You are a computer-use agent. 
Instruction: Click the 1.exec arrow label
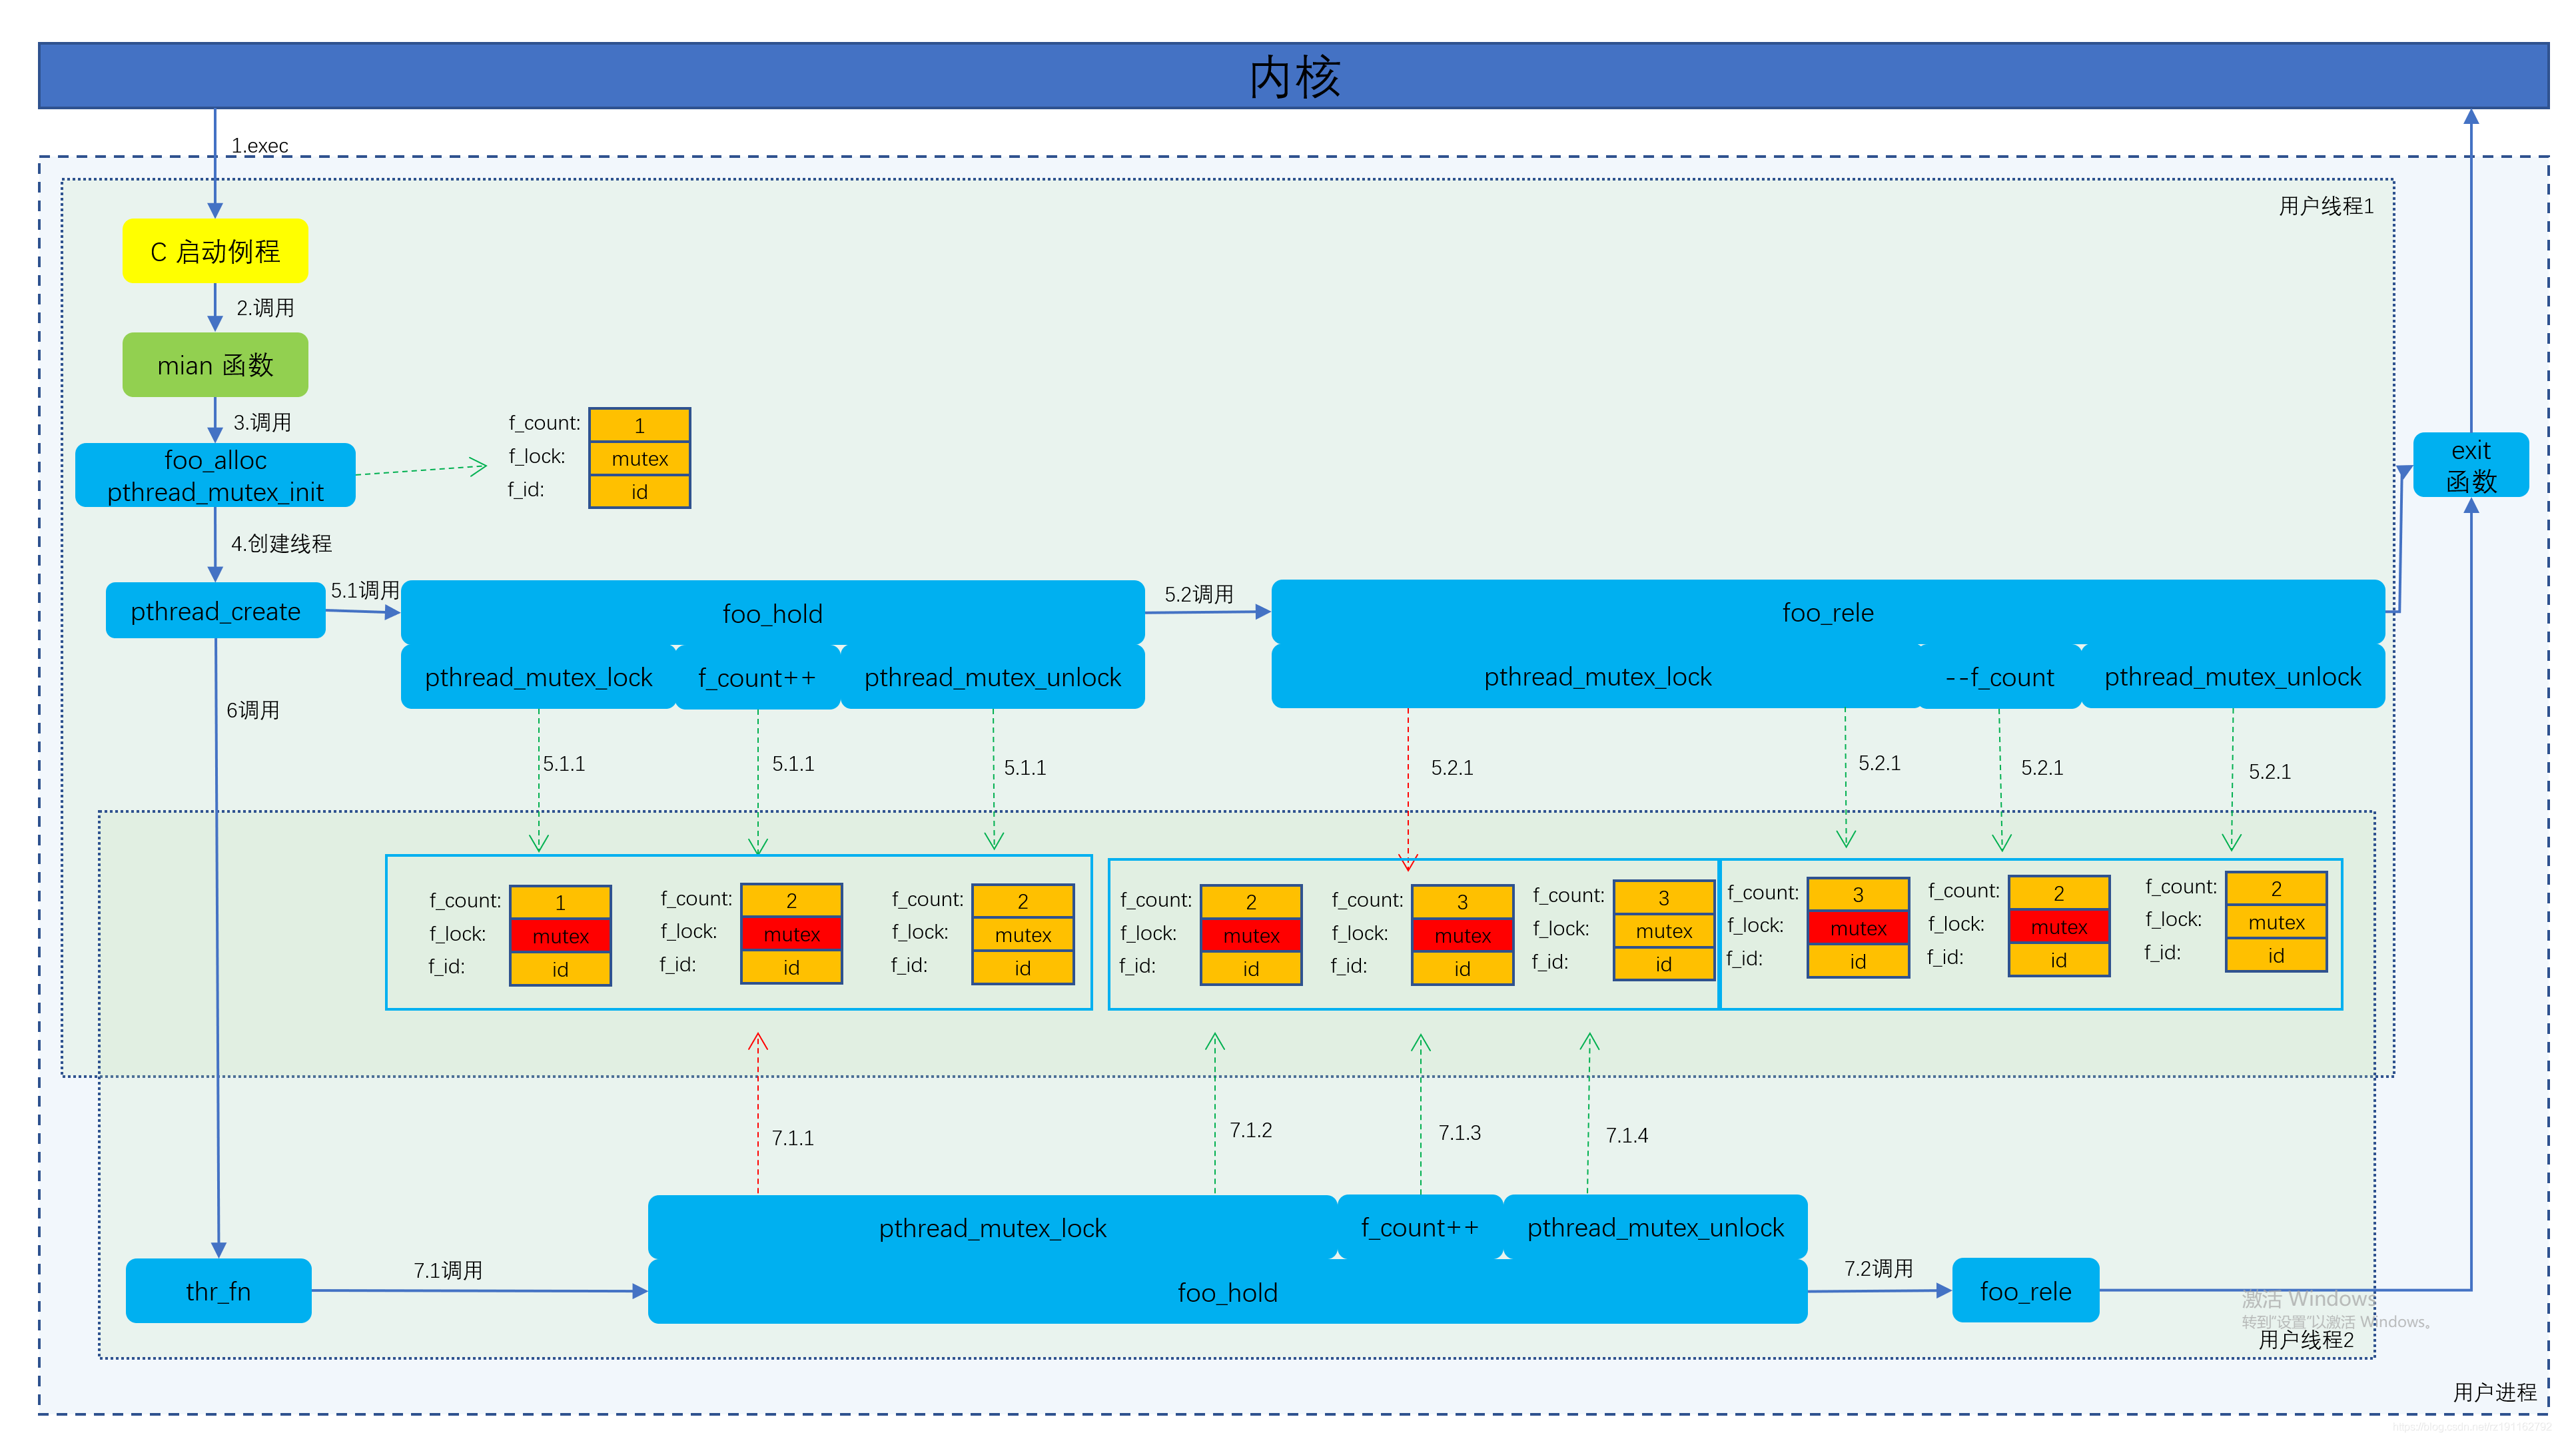coord(259,146)
